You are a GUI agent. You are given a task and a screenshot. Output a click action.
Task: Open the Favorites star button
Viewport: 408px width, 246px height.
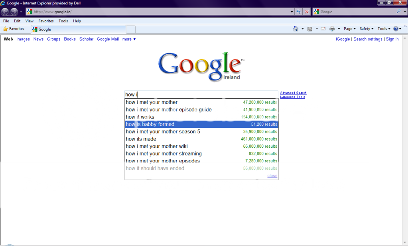click(14, 29)
